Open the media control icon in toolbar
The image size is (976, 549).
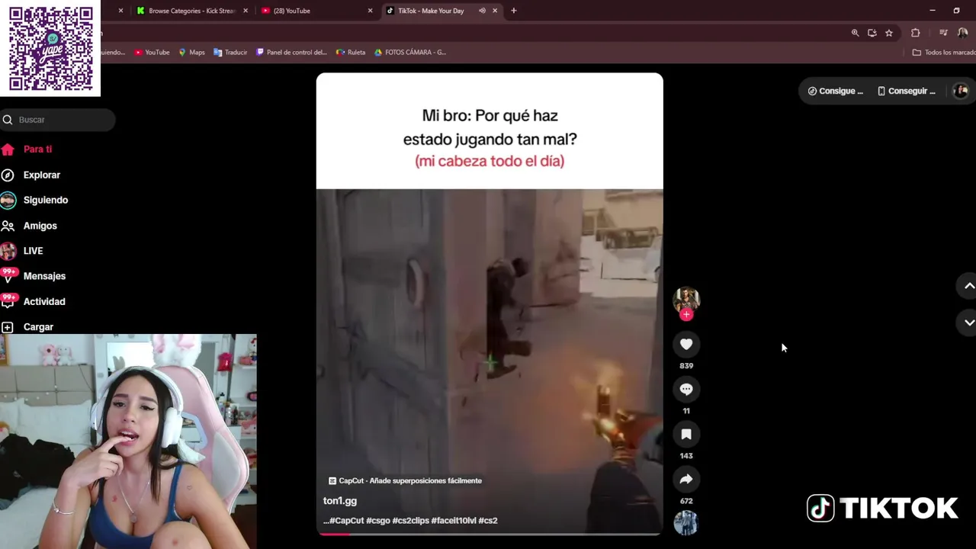tap(943, 33)
